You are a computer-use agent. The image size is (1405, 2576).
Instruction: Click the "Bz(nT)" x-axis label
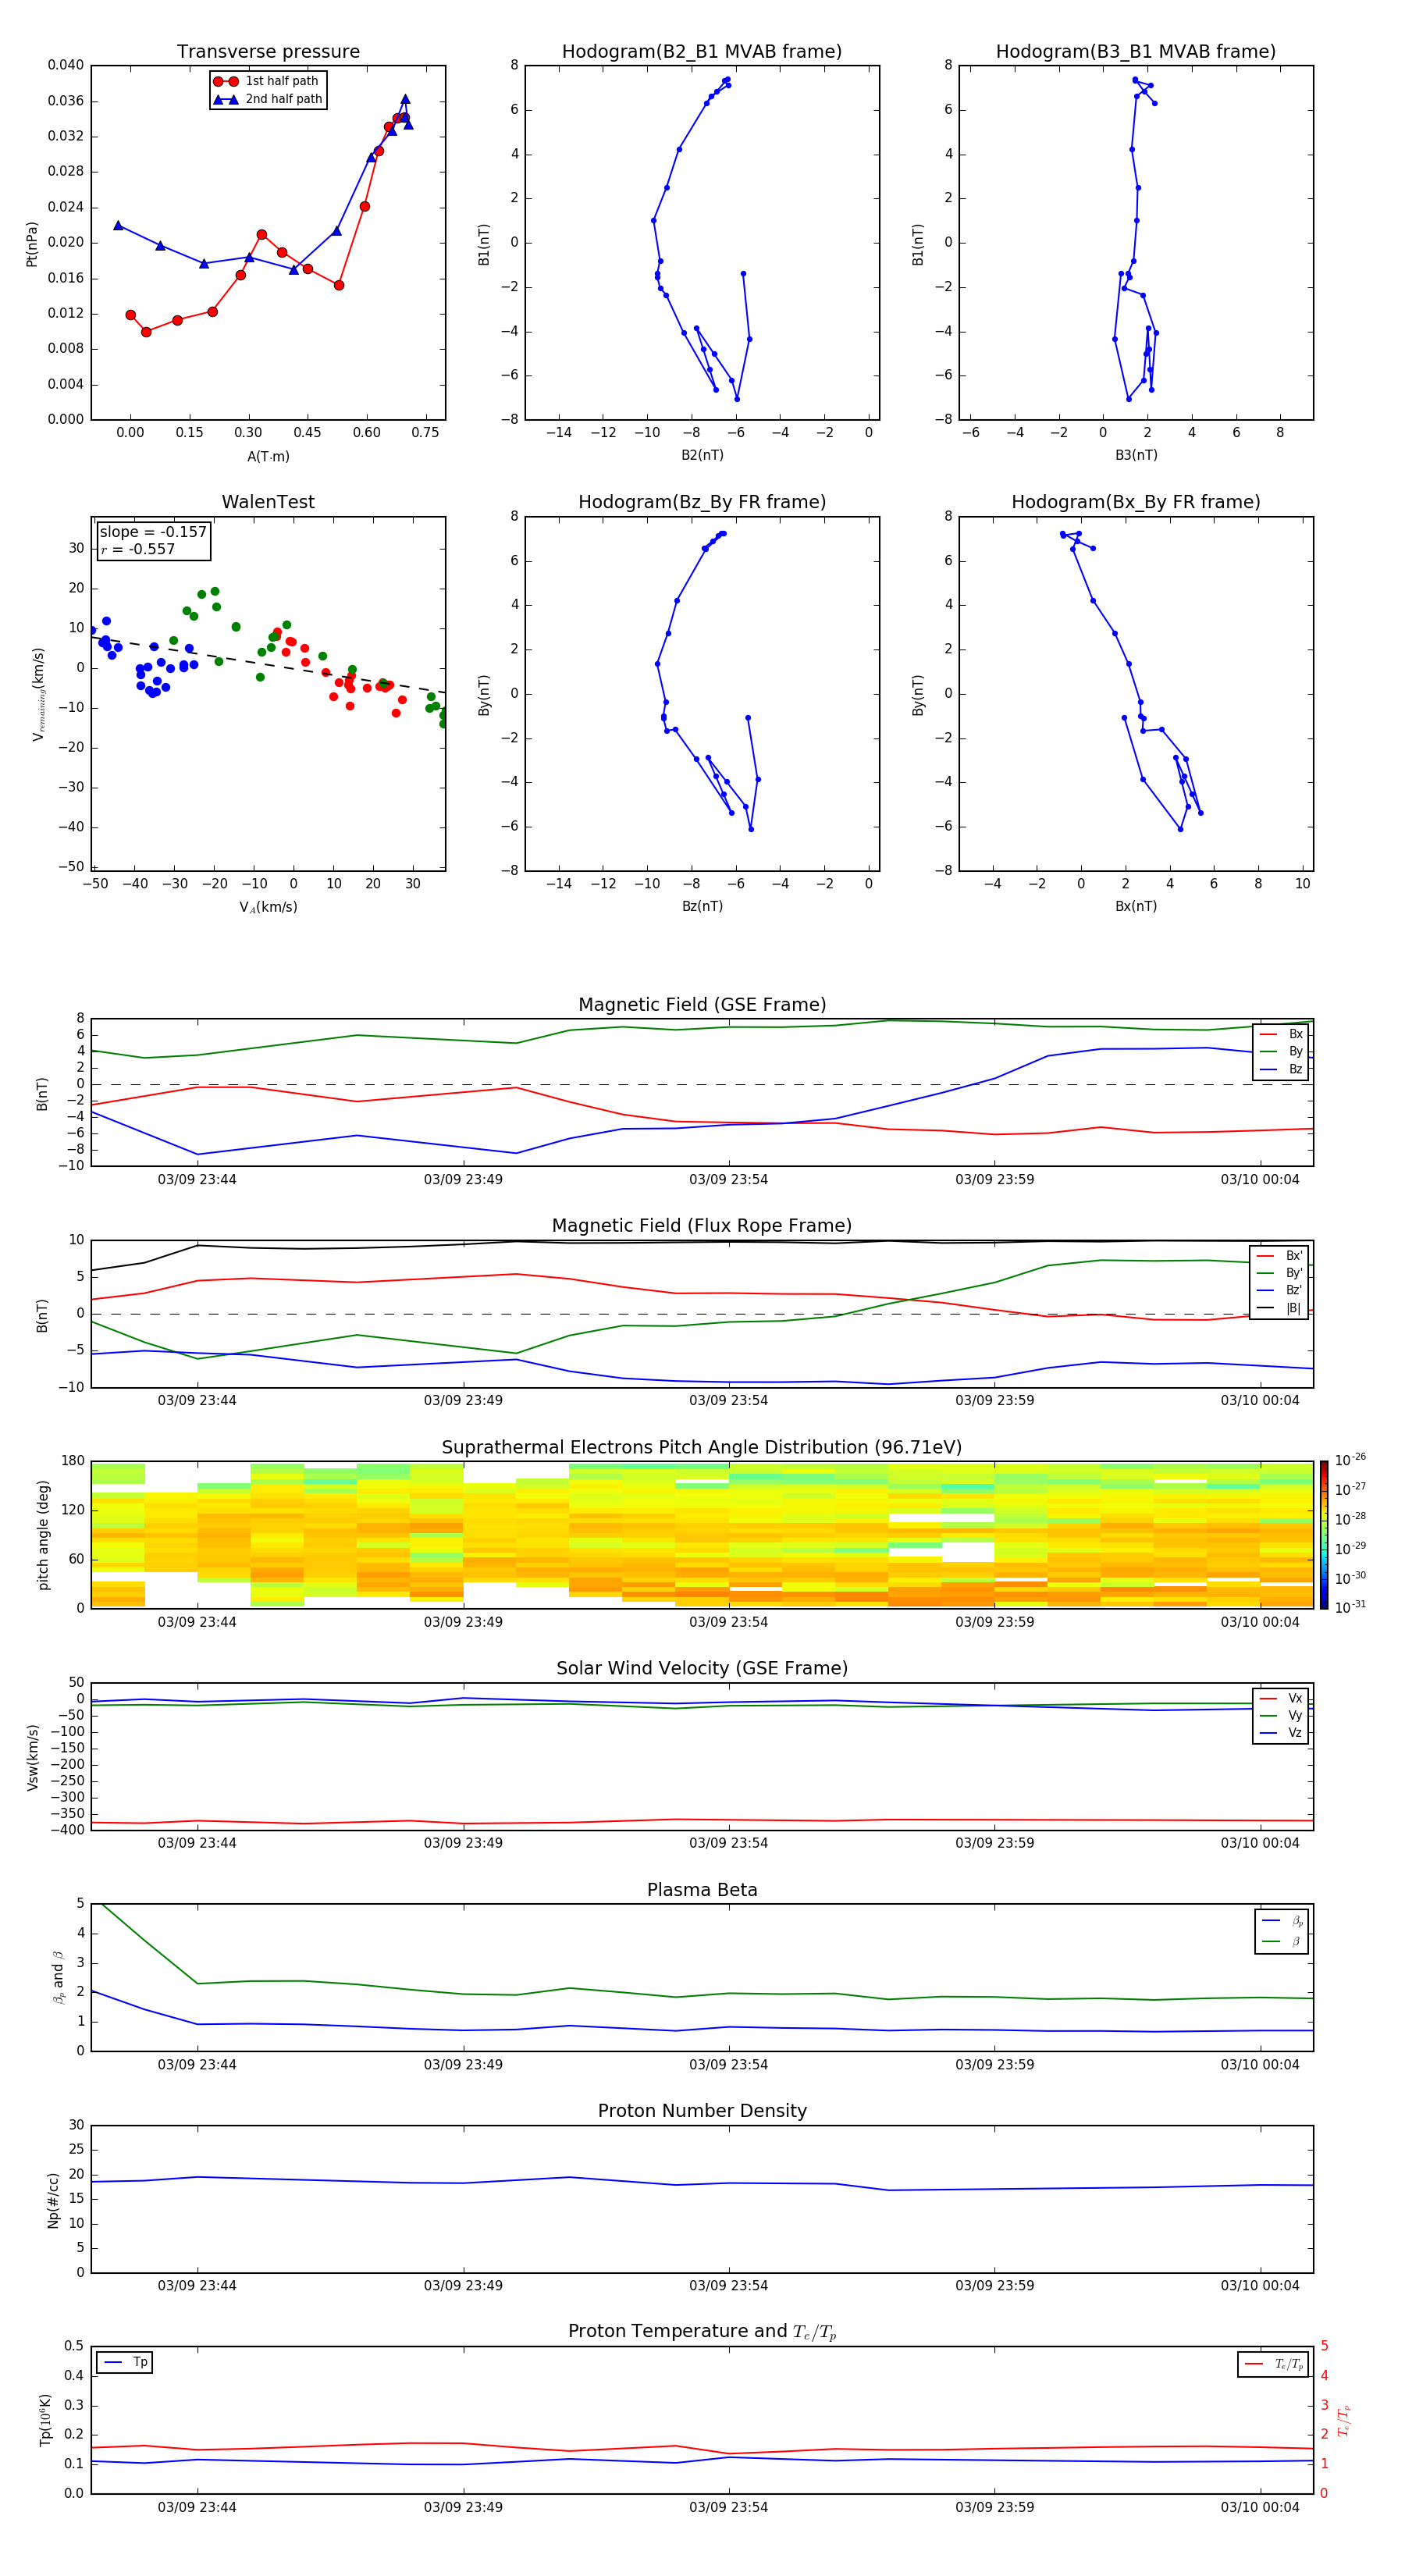702,906
